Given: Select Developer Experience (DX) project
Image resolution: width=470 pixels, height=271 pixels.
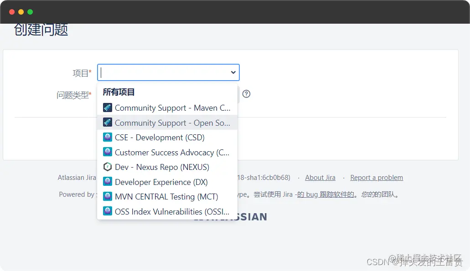Looking at the screenshot, I should [x=167, y=182].
